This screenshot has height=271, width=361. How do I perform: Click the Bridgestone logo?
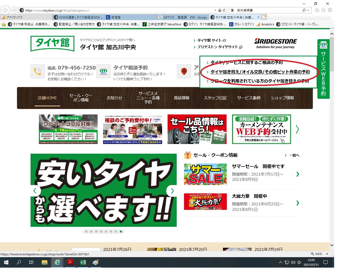point(275,43)
